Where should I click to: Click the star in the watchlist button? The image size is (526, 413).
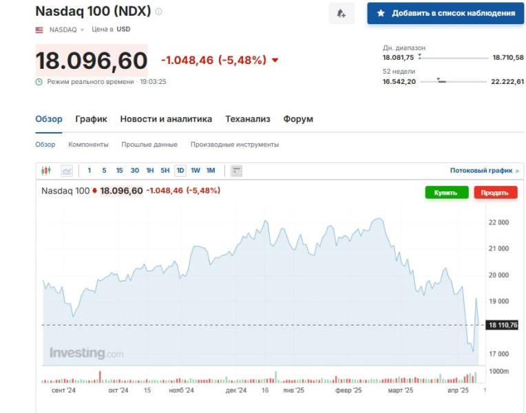pyautogui.click(x=381, y=13)
